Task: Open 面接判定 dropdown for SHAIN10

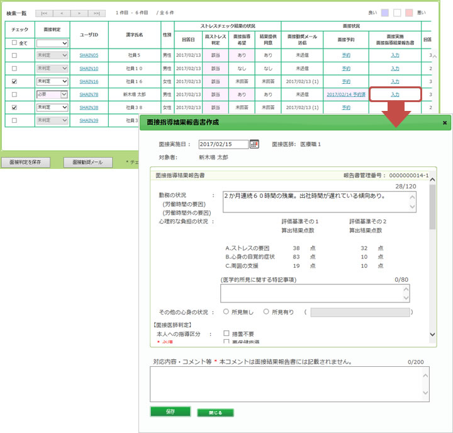Action: (52, 68)
